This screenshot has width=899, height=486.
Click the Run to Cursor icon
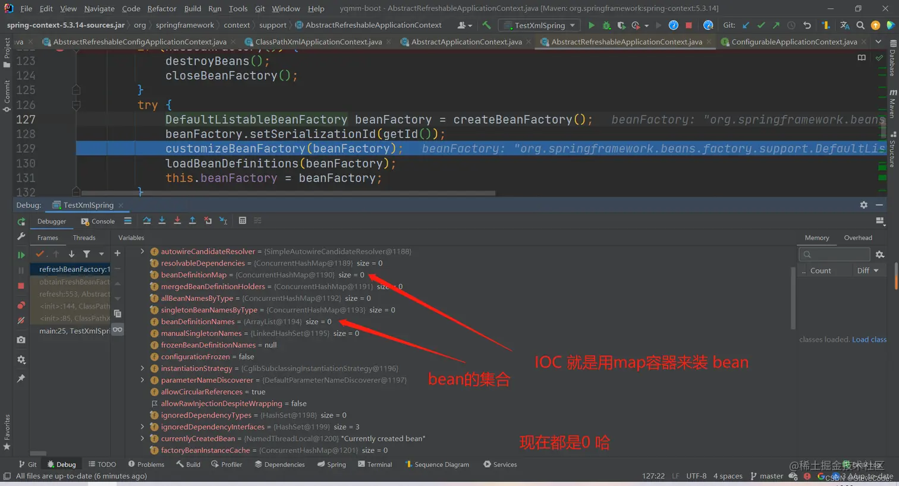pos(223,220)
